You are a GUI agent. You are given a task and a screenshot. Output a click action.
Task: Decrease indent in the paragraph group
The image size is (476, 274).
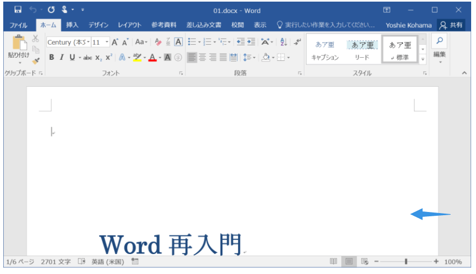point(241,42)
